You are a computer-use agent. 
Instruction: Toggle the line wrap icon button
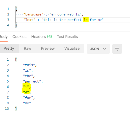coord(117,49)
